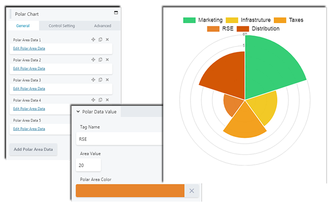Click the Area Value field showing 20

[89, 165]
